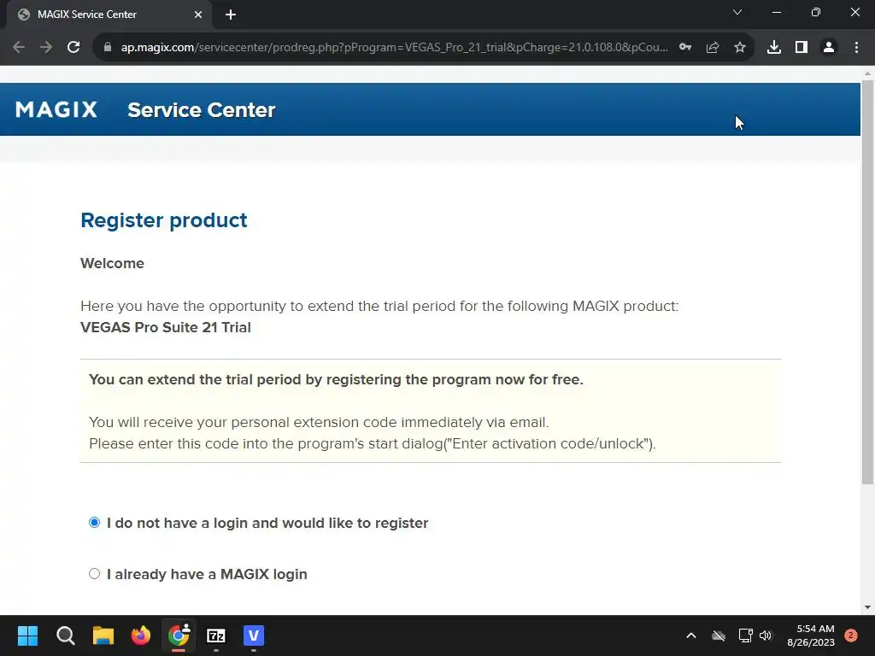Screen dimensions: 875x656
Task: Click the 'VEGAS Pro Suite 21 Trial' text
Action: pos(166,327)
